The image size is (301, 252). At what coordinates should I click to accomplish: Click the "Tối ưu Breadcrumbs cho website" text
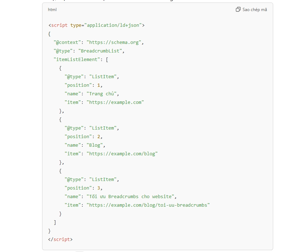(x=131, y=197)
